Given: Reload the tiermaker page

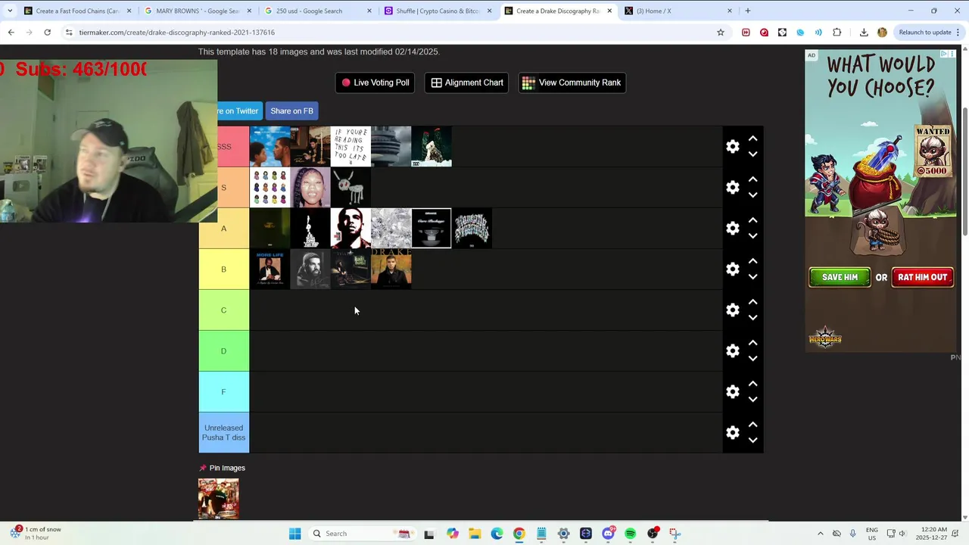Looking at the screenshot, I should 47,32.
